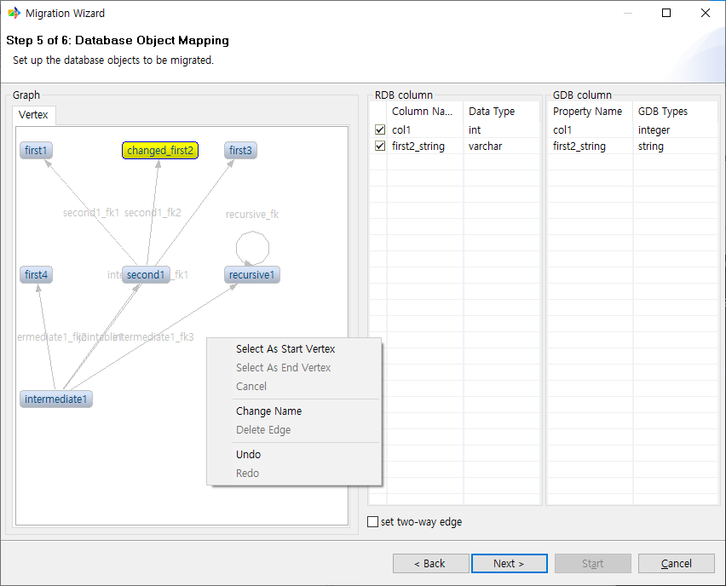The width and height of the screenshot is (726, 586).
Task: Click the Data Type column header
Action: tap(492, 112)
